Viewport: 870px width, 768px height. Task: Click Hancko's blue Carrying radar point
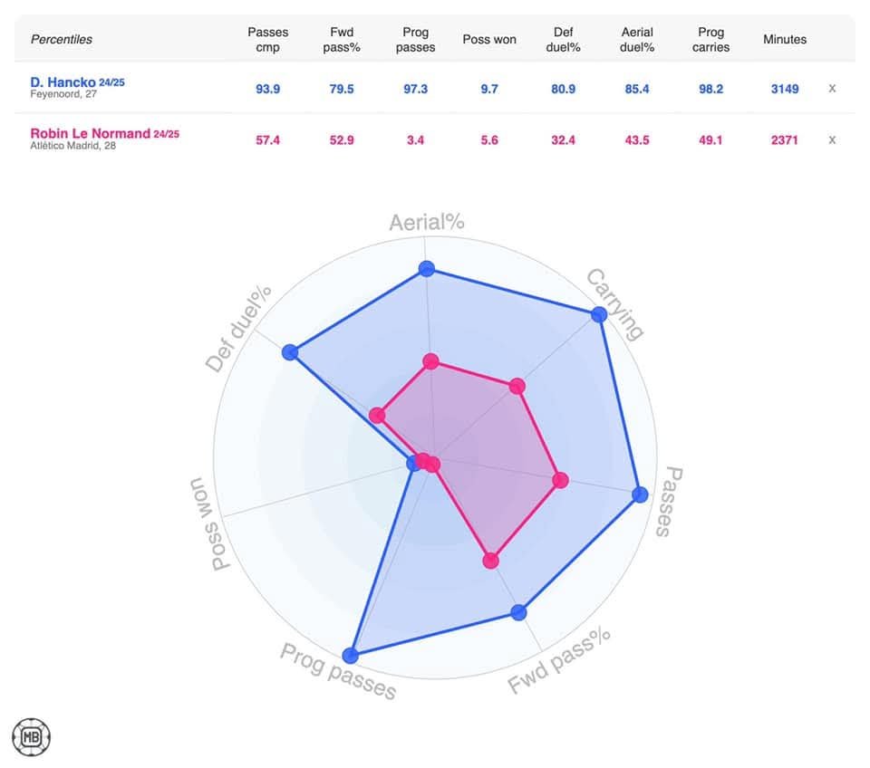(598, 314)
